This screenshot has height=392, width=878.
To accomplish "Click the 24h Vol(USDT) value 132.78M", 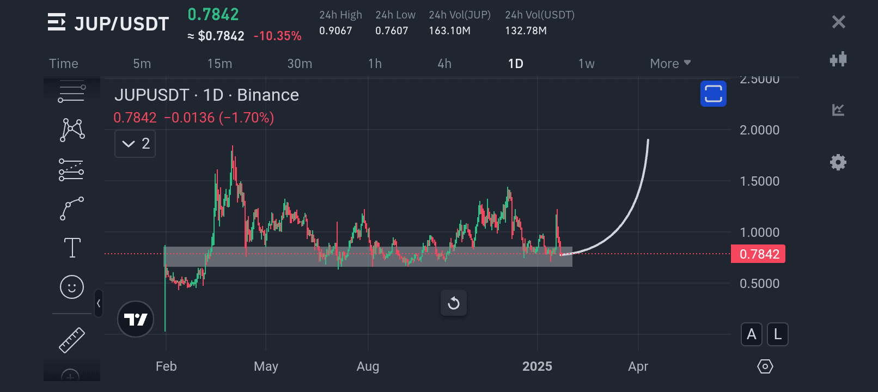I will coord(526,31).
